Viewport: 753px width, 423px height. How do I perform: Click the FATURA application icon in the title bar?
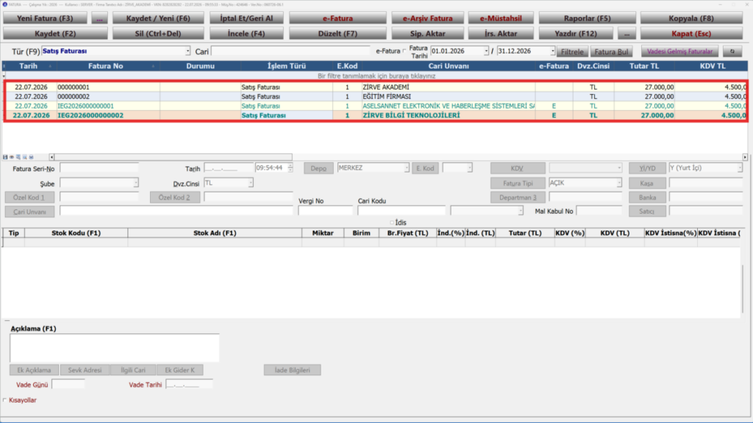point(5,4)
